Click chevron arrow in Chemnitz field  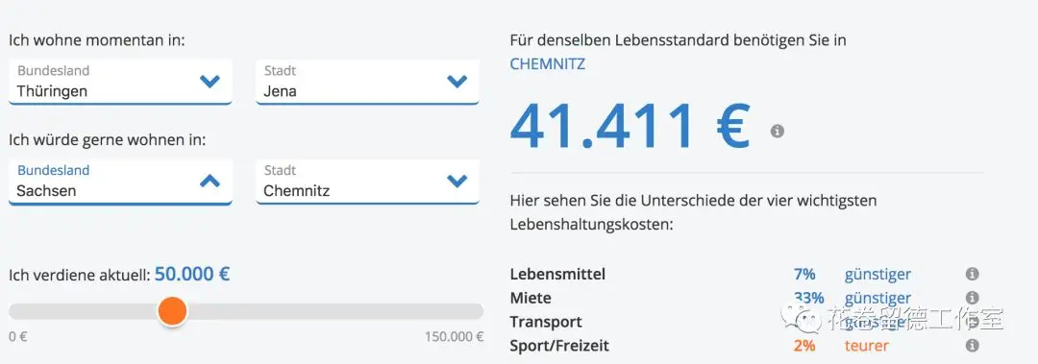coord(457,181)
